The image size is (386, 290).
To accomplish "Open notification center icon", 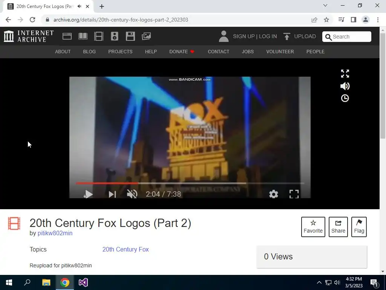I will coord(374,282).
